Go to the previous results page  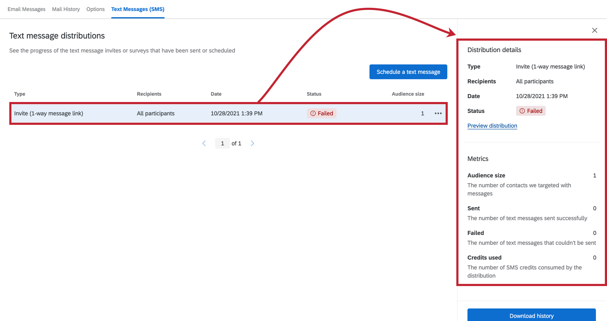[204, 143]
